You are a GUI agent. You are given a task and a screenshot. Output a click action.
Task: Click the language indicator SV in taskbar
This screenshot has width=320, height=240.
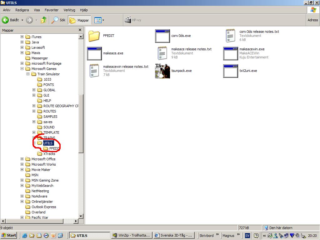pos(247,236)
